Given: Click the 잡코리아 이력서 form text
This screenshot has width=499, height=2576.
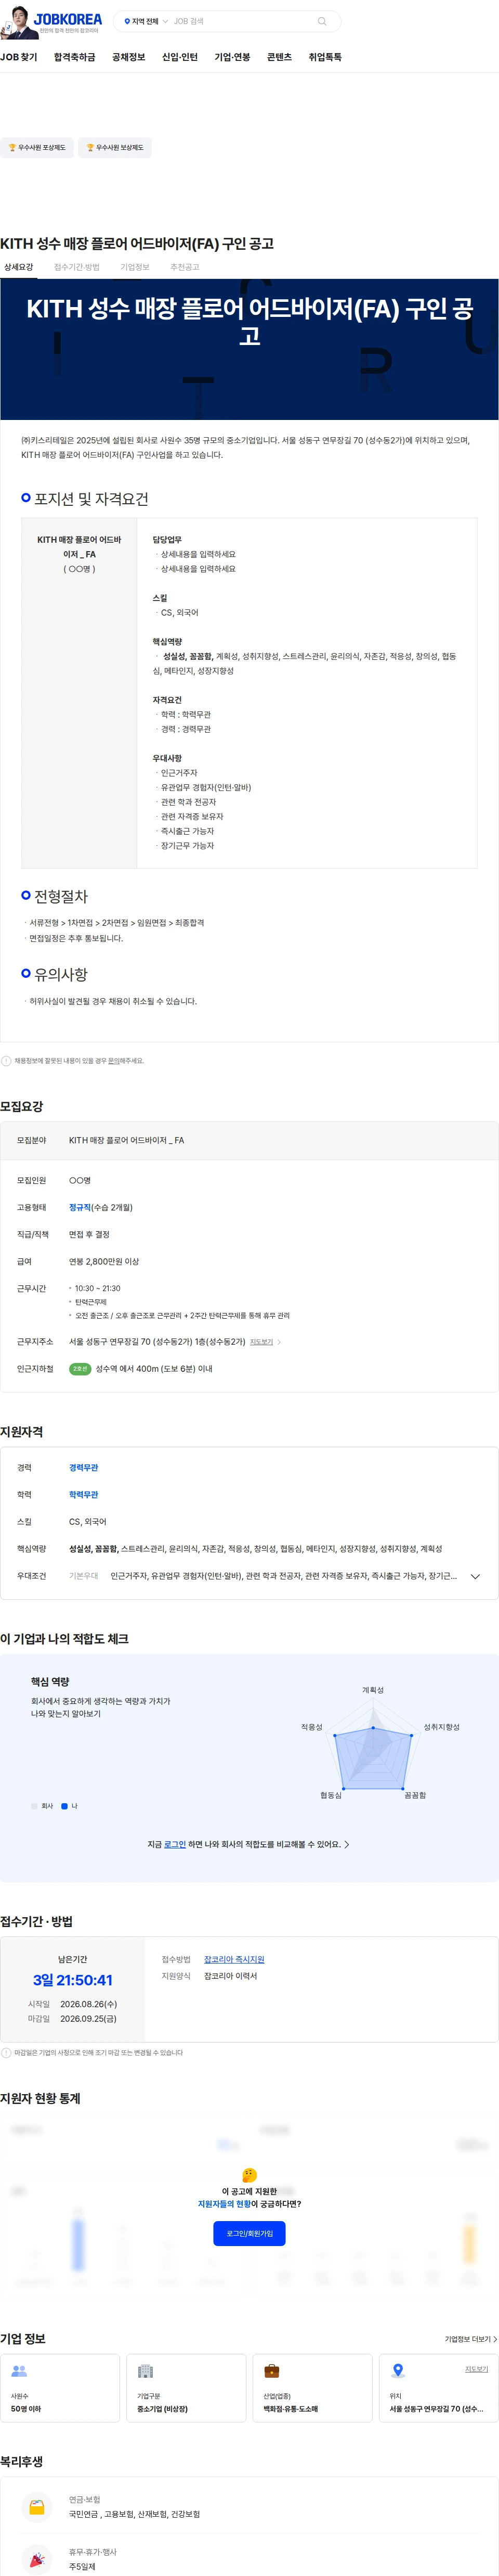Looking at the screenshot, I should [231, 1976].
